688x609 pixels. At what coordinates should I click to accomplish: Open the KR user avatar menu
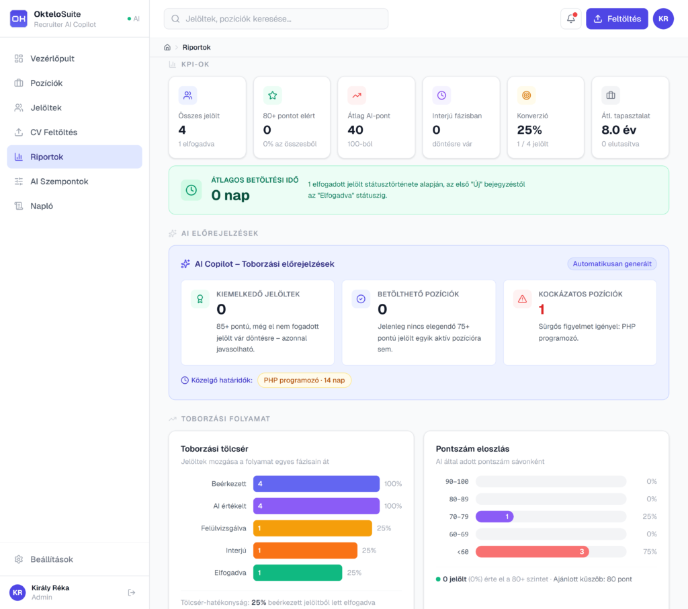663,19
